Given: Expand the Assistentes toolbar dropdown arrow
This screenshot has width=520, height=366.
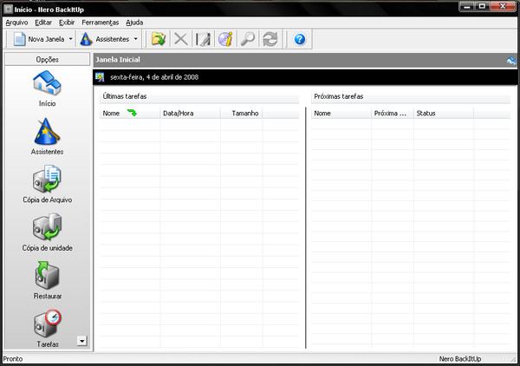Looking at the screenshot, I should 136,39.
